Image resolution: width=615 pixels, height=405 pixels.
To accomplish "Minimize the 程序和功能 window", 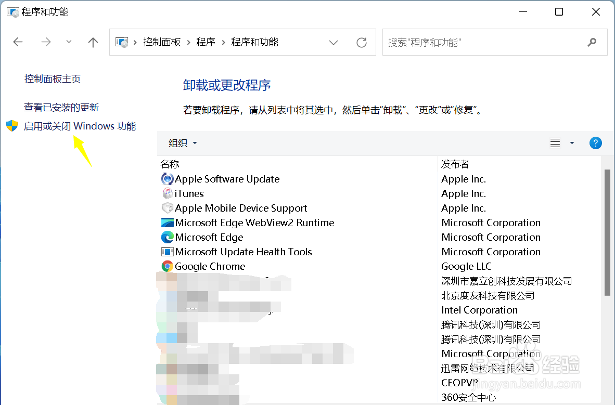I will 523,12.
